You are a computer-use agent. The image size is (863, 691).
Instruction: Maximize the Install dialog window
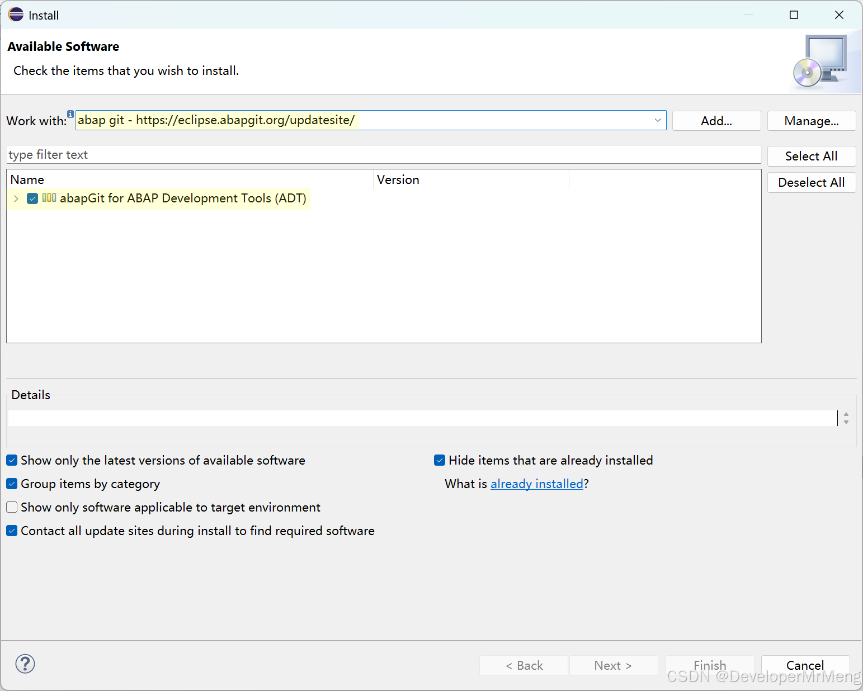(x=794, y=15)
